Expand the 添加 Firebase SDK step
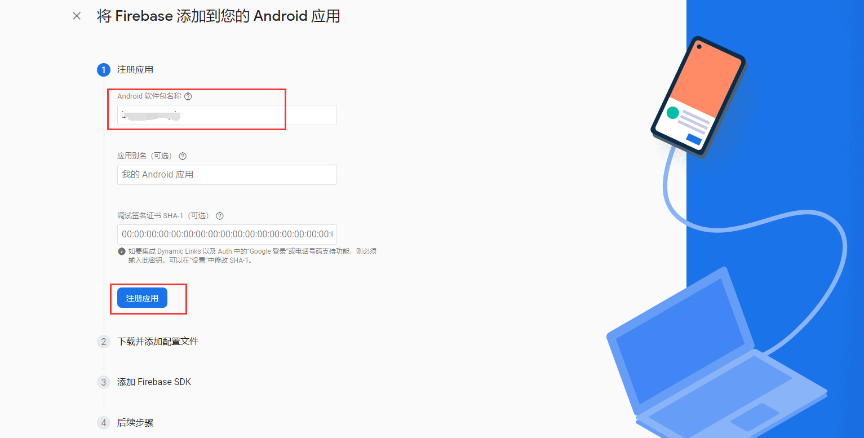The height and width of the screenshot is (438, 864). (154, 382)
